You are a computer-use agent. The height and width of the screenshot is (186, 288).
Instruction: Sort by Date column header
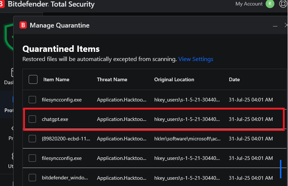tap(234, 79)
